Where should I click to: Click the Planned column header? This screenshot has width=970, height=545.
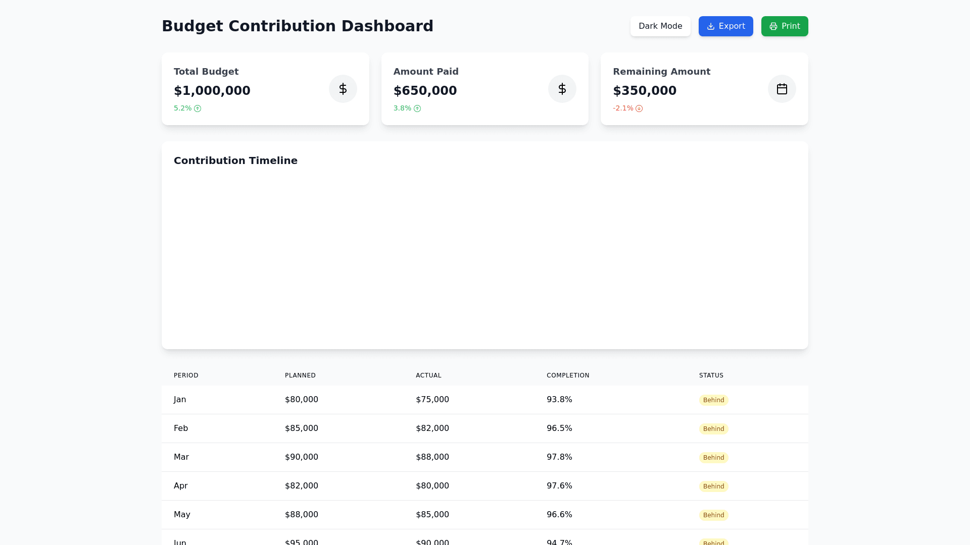(x=300, y=375)
